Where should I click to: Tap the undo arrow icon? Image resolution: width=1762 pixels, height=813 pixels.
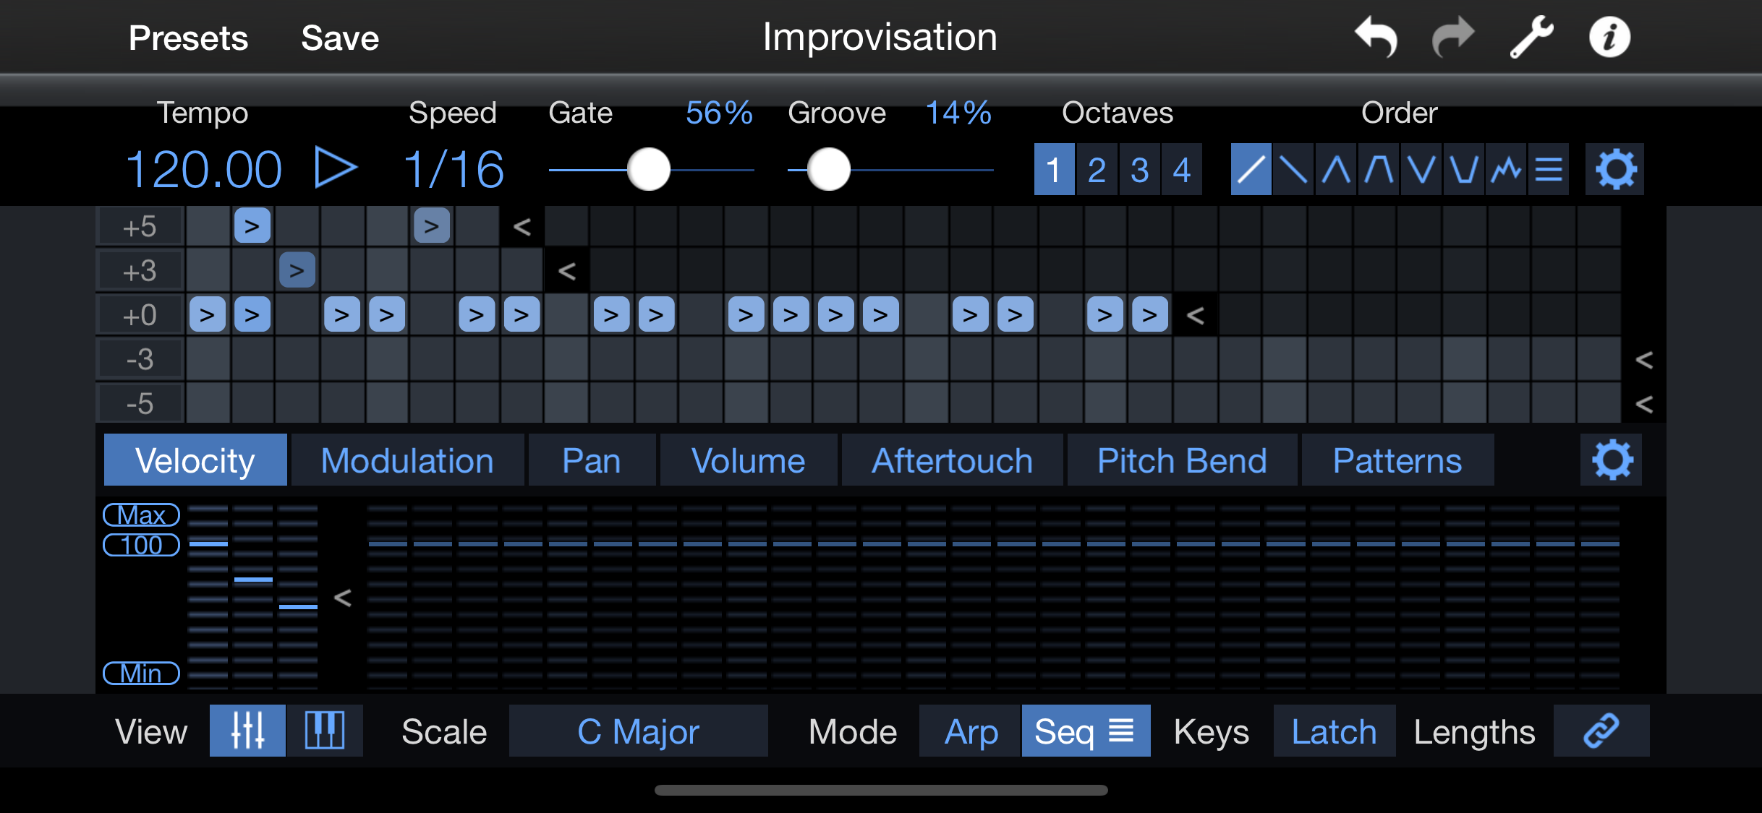click(1376, 37)
